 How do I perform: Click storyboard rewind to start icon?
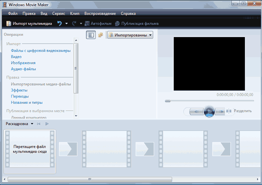pos(38,124)
